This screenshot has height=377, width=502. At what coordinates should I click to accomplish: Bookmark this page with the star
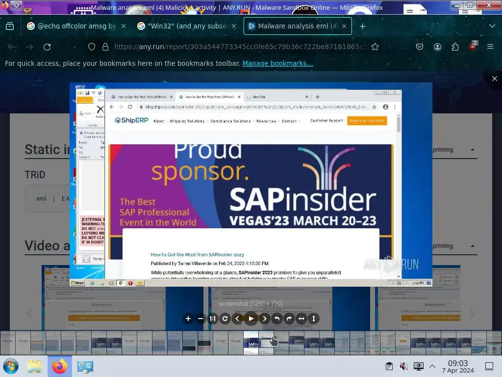pyautogui.click(x=375, y=47)
